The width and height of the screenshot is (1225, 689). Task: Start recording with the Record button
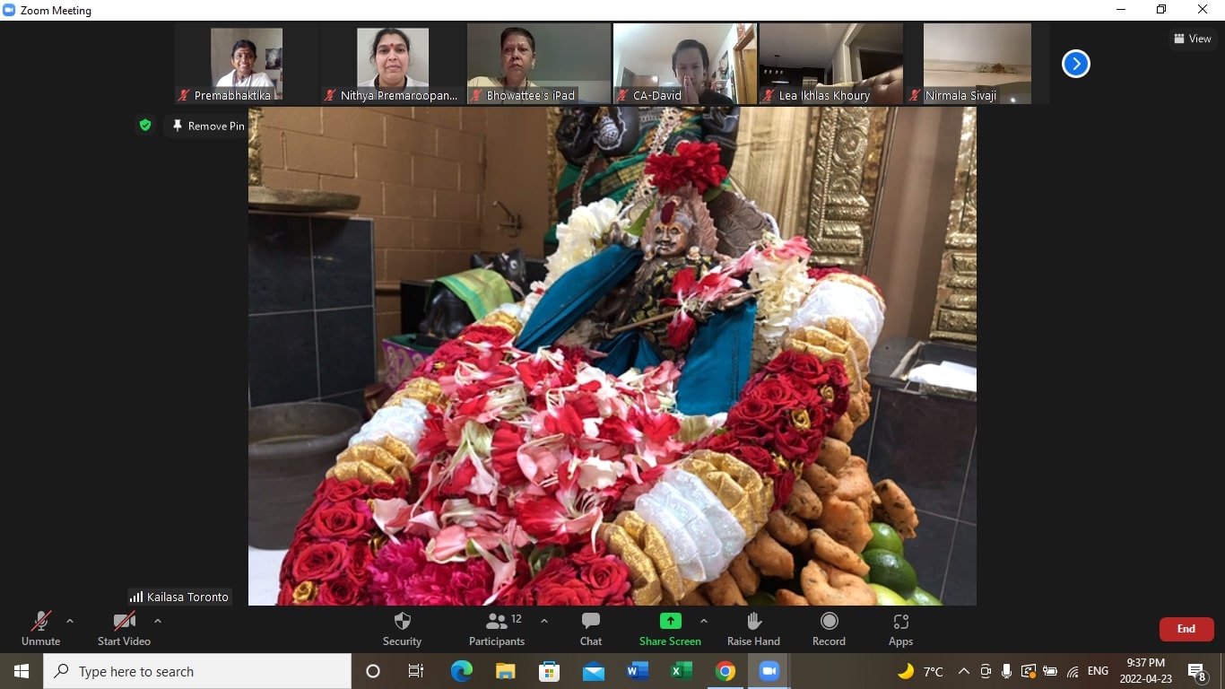pos(829,629)
